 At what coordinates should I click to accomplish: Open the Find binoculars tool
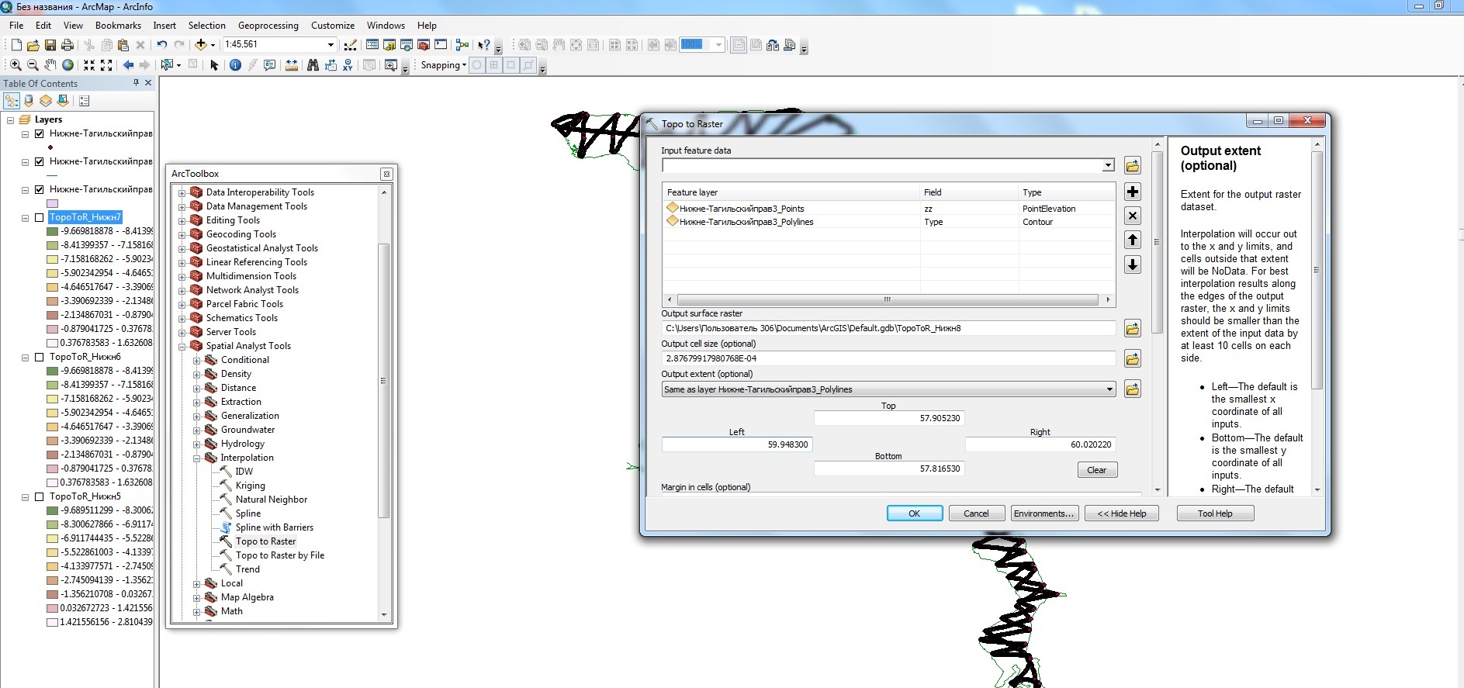(313, 65)
